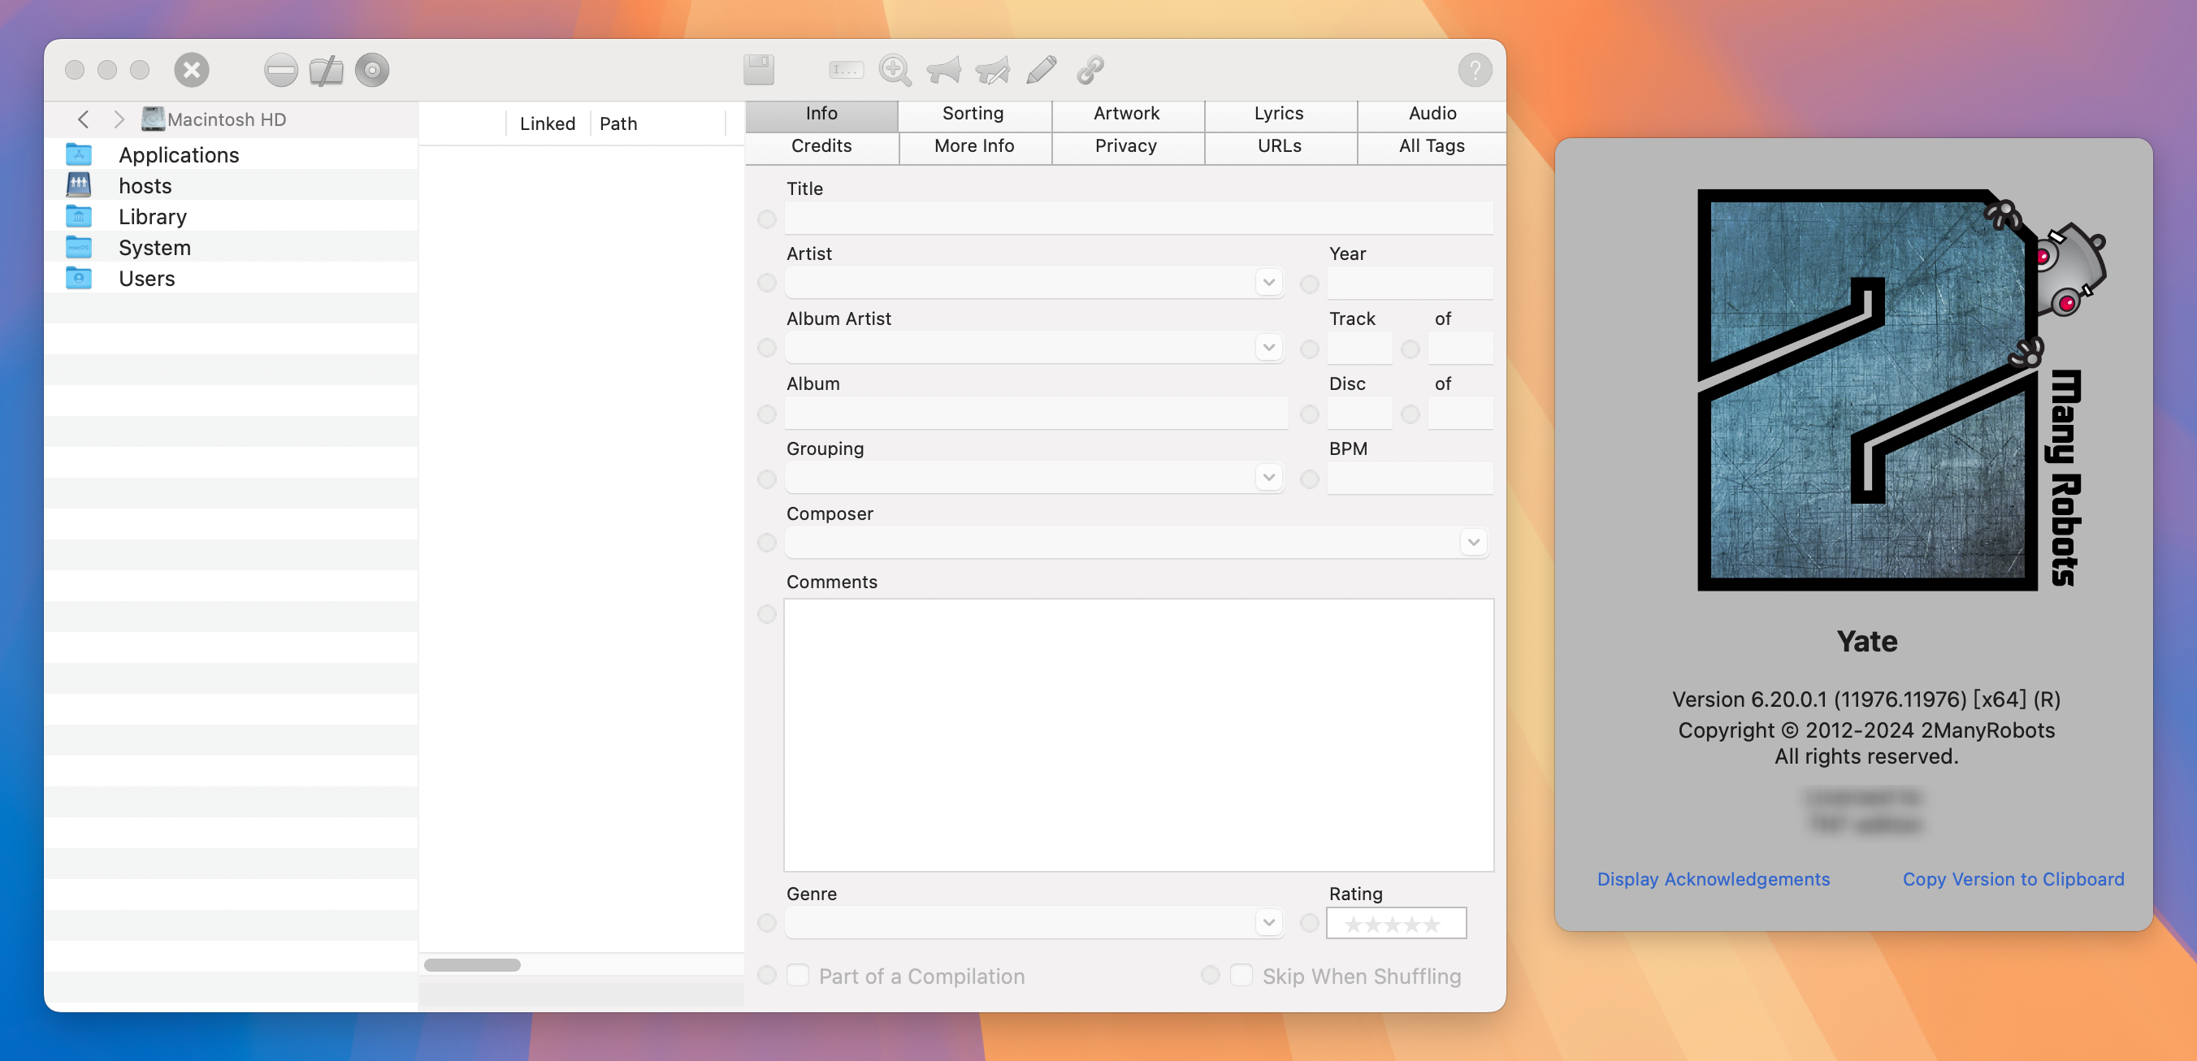
Task: Click the Comments text area
Action: tap(1138, 735)
